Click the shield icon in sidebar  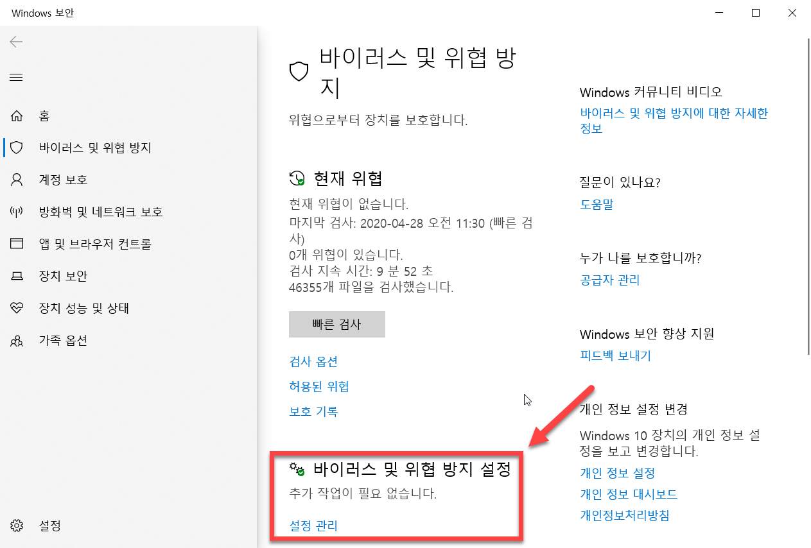click(17, 148)
